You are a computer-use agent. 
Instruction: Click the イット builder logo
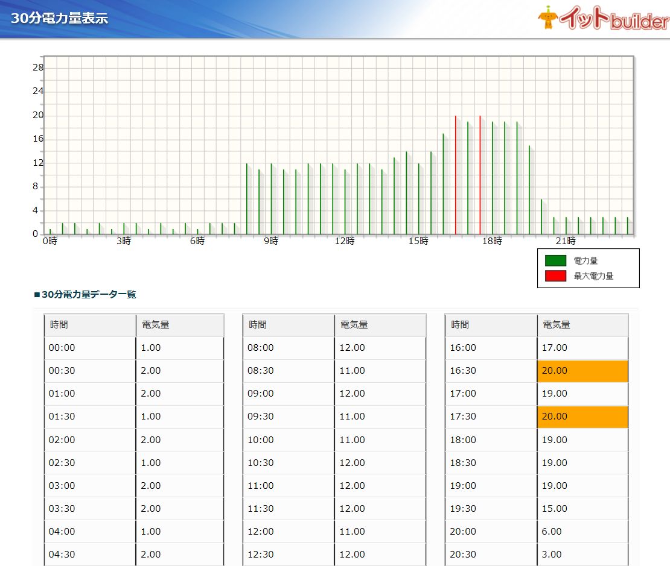(602, 19)
